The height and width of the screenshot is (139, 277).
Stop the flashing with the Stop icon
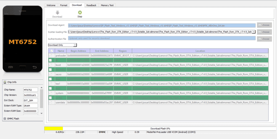80,12
